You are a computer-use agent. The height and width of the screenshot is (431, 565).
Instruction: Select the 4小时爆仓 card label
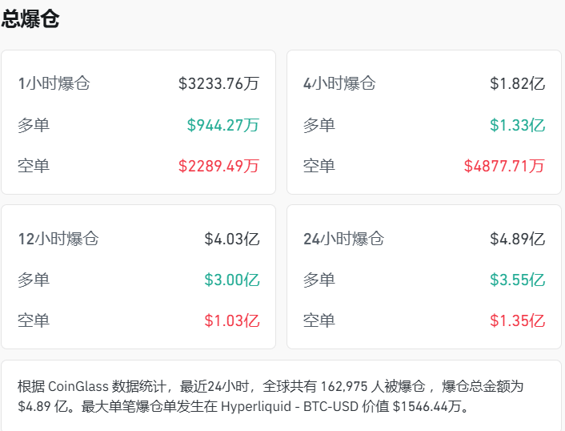point(339,83)
